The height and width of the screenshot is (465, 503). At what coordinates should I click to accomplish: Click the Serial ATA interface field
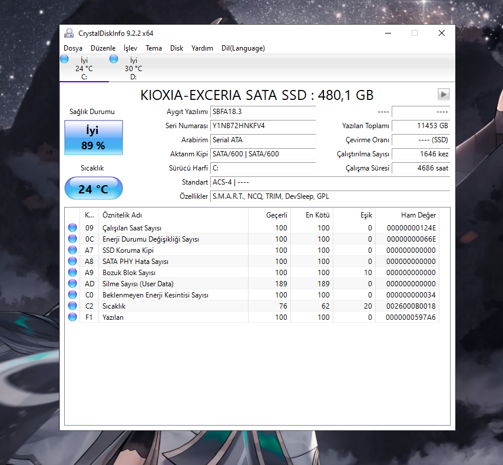coord(263,140)
